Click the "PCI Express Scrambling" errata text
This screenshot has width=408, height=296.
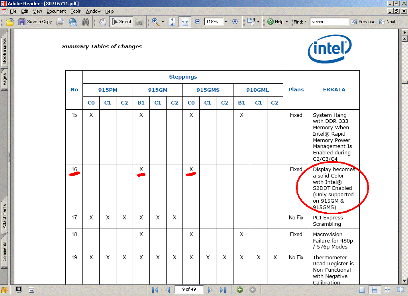328,221
